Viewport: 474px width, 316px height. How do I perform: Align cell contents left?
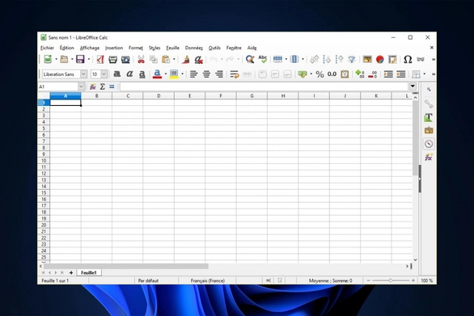coord(194,74)
